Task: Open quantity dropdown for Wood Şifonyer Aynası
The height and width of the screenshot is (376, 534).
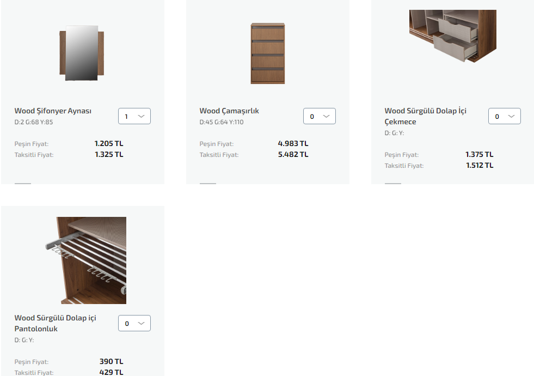Action: 134,116
